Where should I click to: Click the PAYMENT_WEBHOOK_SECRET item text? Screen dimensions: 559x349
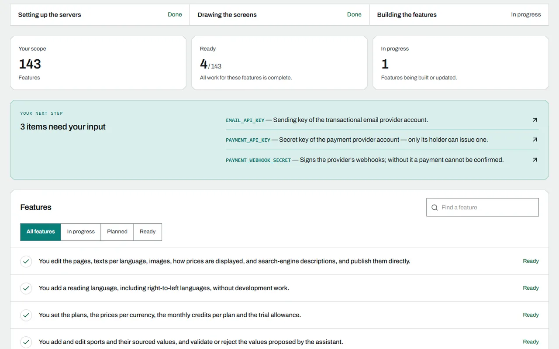tap(365, 160)
